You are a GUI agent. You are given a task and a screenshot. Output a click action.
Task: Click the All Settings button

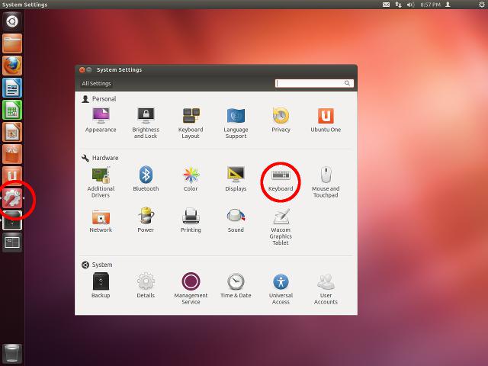[x=96, y=84]
